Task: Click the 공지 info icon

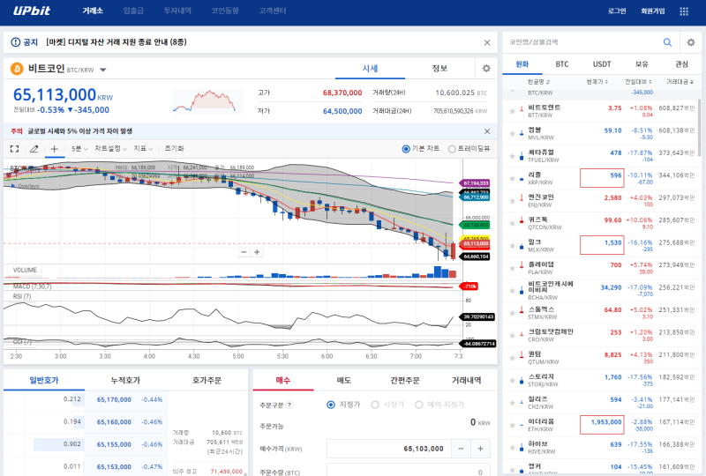Action: pos(15,42)
